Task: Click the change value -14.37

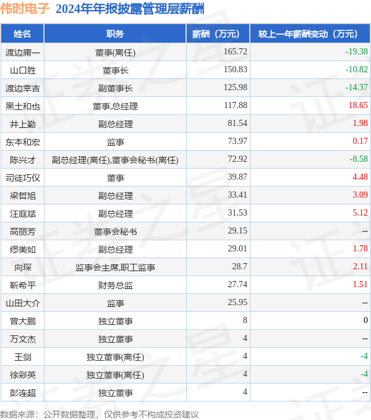Action: 357,87
